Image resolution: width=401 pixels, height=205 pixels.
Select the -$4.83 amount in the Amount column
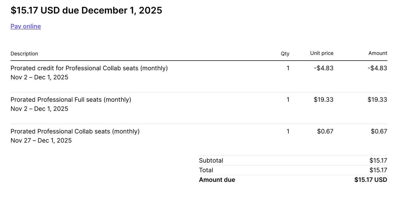click(x=377, y=68)
